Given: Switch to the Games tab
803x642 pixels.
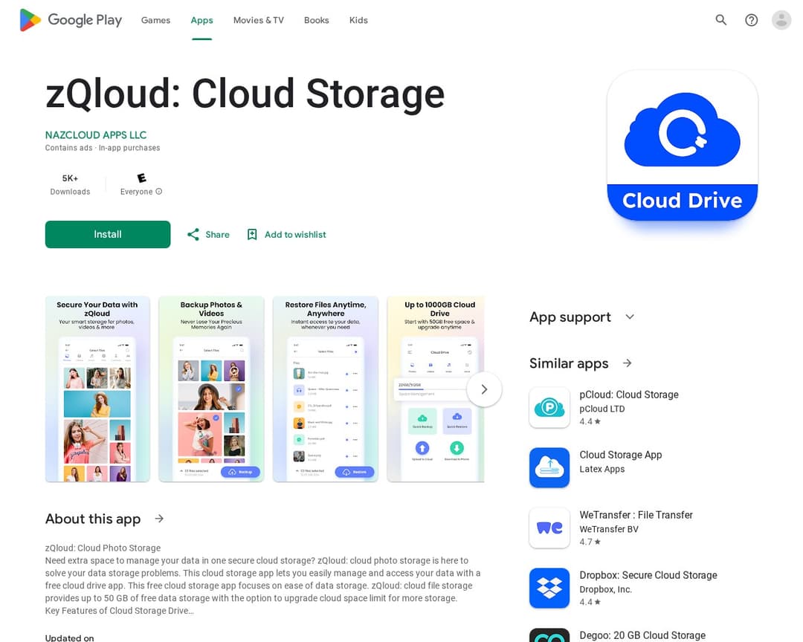Looking at the screenshot, I should coord(155,20).
